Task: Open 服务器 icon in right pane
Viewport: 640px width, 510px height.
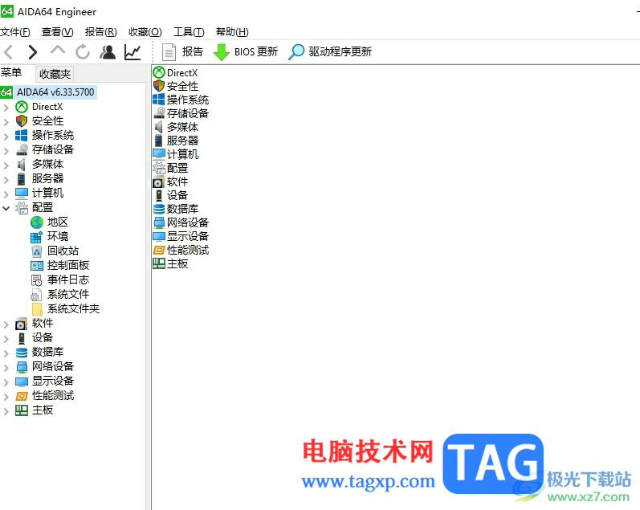Action: tap(159, 141)
